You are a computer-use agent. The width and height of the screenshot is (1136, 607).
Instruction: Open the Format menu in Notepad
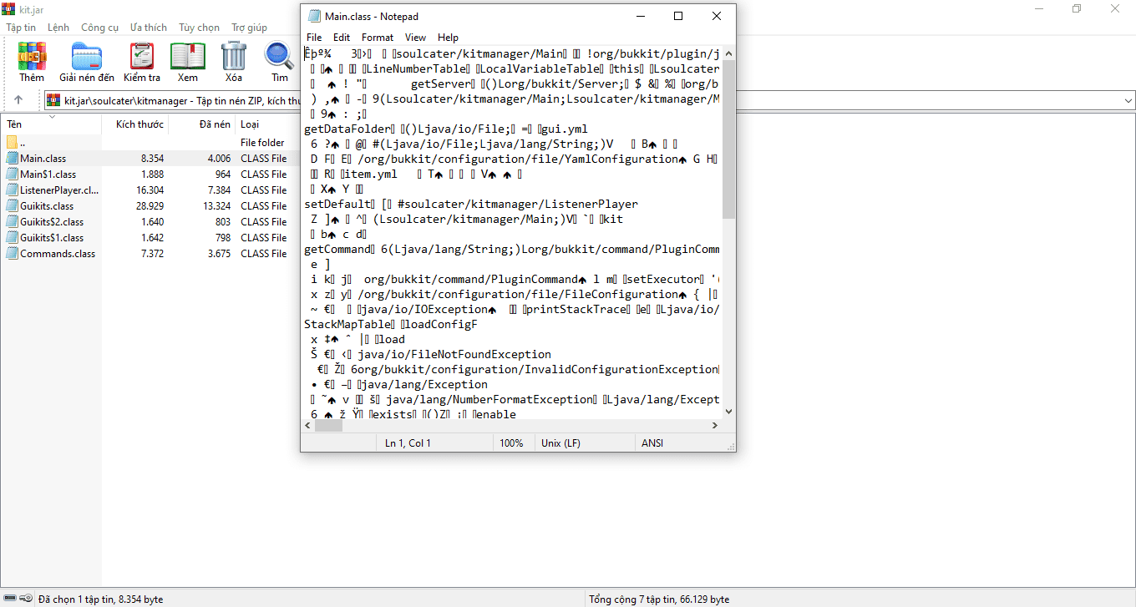coord(378,38)
